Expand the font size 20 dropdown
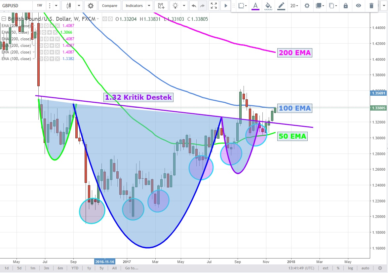 tap(294, 6)
